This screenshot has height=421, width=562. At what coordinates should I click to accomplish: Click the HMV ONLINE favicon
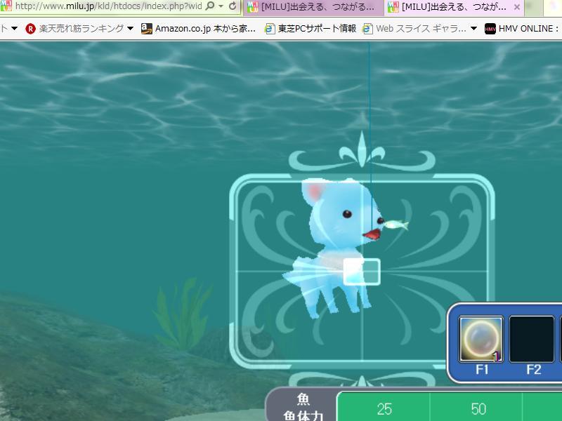tap(490, 29)
